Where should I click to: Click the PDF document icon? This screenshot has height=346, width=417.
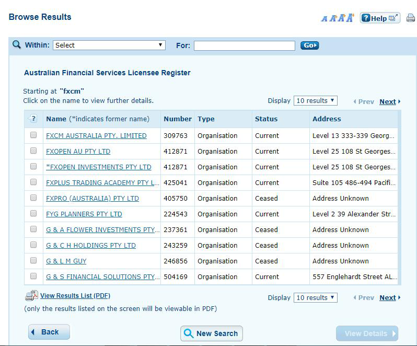click(32, 295)
